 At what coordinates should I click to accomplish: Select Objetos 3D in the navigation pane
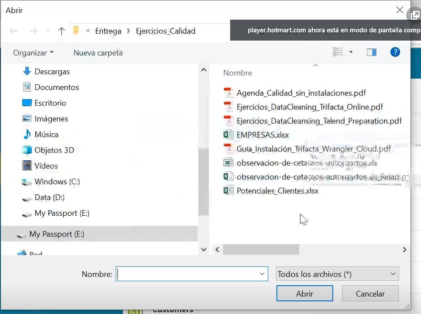pyautogui.click(x=54, y=150)
